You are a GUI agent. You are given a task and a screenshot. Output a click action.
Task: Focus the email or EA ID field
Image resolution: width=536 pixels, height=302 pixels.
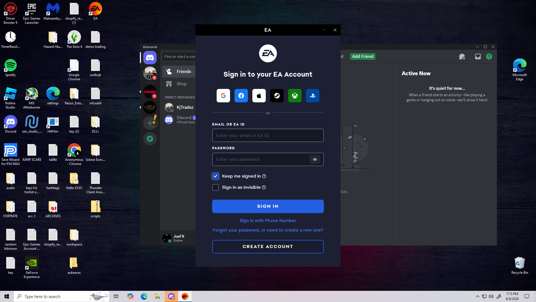click(x=268, y=136)
